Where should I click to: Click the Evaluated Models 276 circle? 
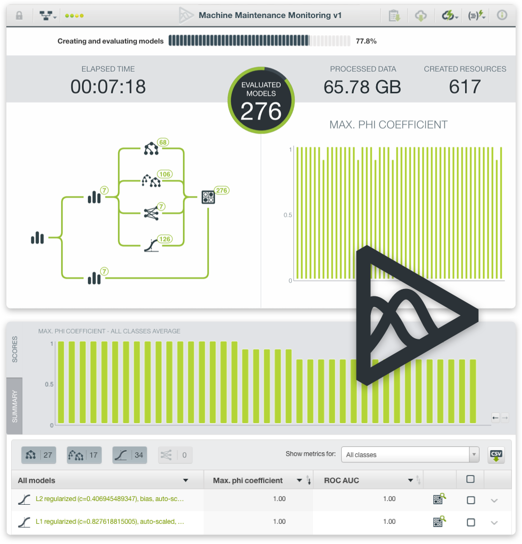pos(261,100)
